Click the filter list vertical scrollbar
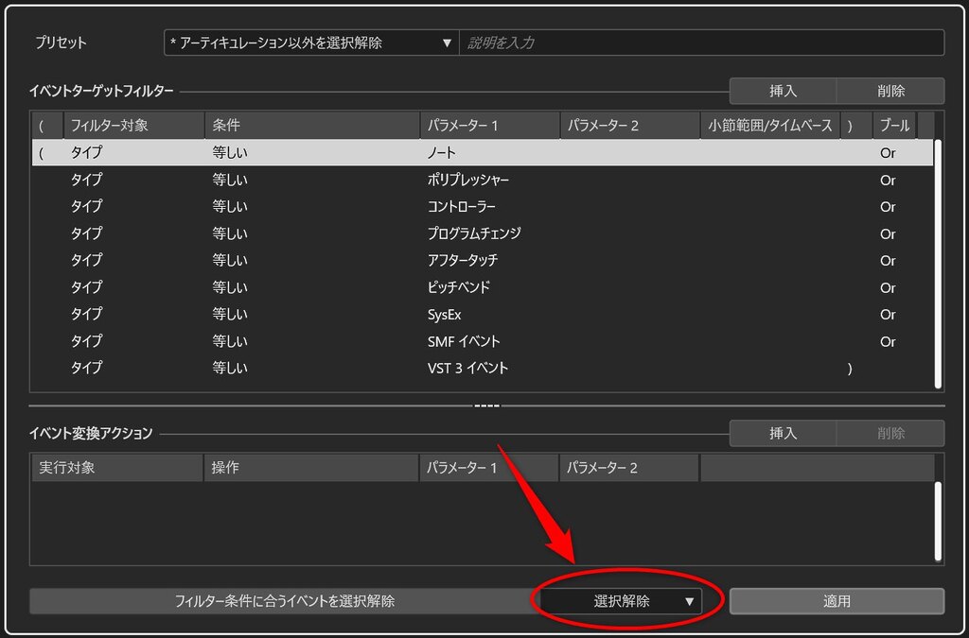The width and height of the screenshot is (969, 638). click(x=938, y=264)
